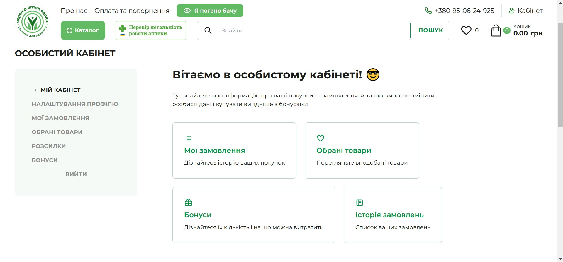
Task: Click the Вийти logout link
Action: point(76,174)
